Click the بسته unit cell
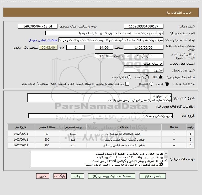 click(73, 134)
